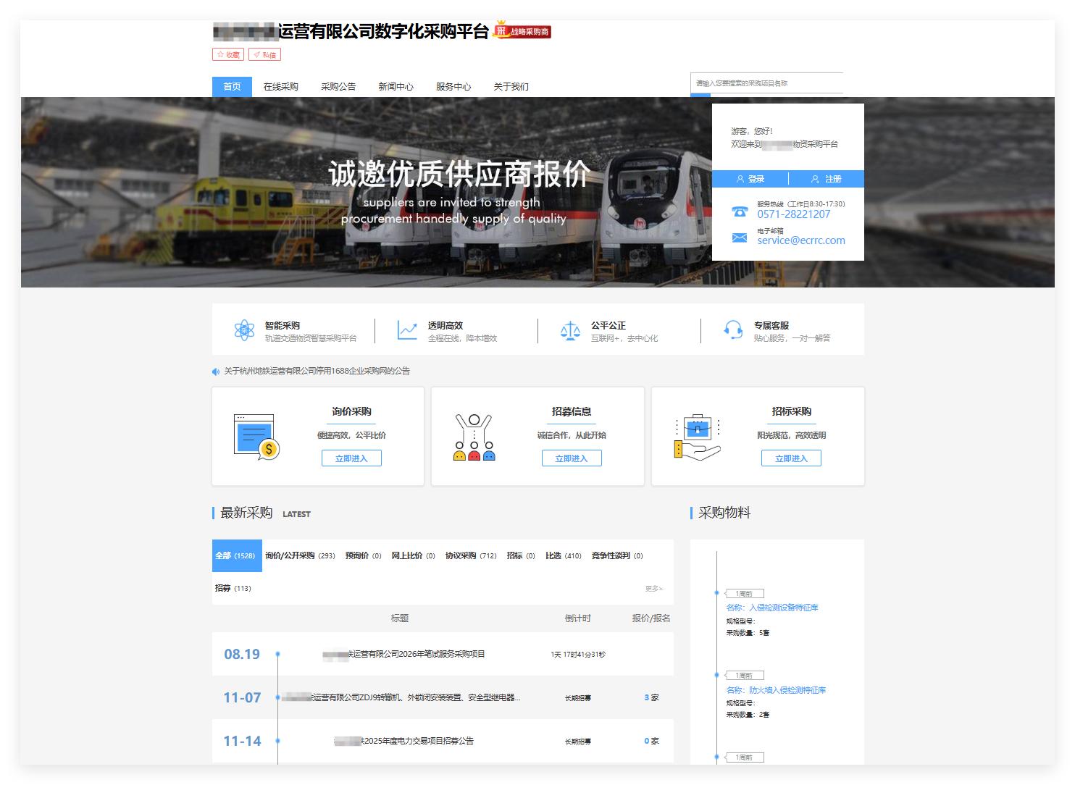The image size is (1075, 785).
Task: Click the 战略采购商 badge icon
Action: pos(522,31)
